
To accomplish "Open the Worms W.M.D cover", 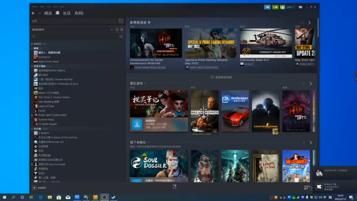I will tap(296, 166).
